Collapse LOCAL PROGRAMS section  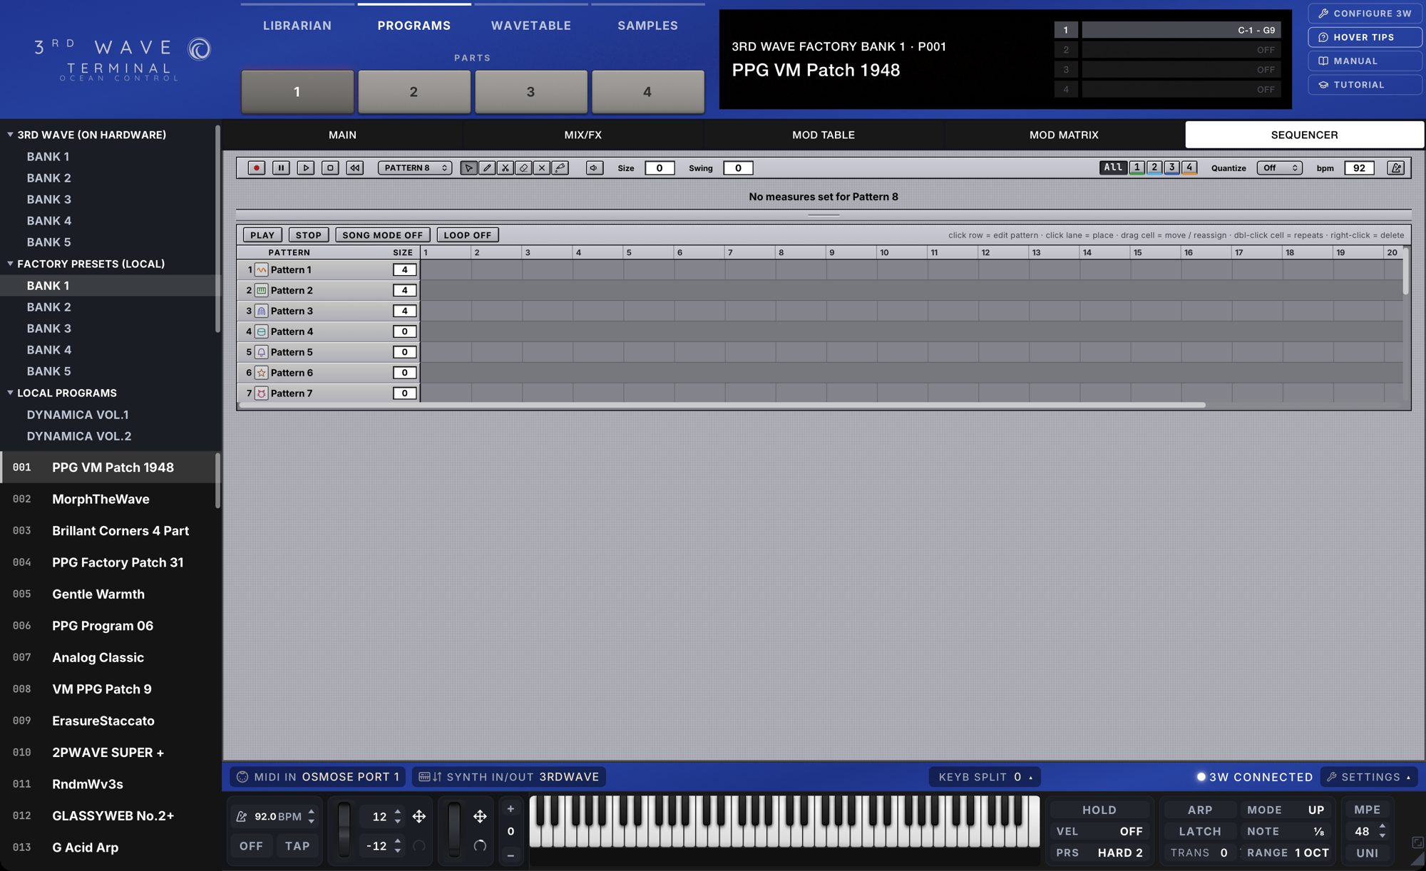pos(10,393)
